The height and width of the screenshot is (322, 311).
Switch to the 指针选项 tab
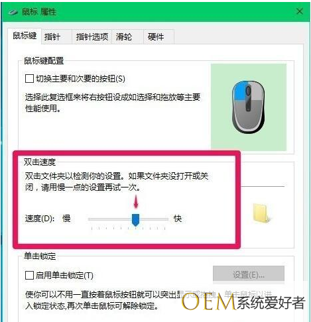point(92,36)
